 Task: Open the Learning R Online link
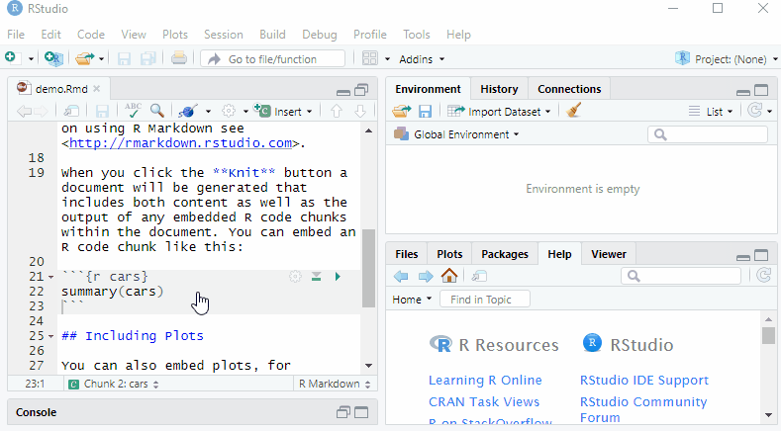(x=485, y=380)
